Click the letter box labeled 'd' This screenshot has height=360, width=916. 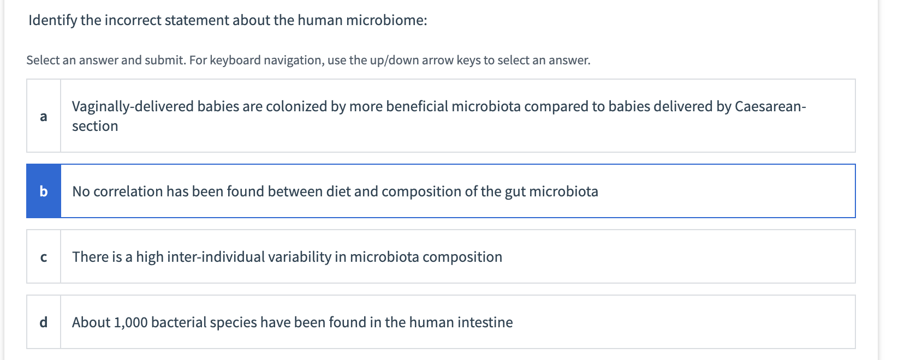(44, 322)
